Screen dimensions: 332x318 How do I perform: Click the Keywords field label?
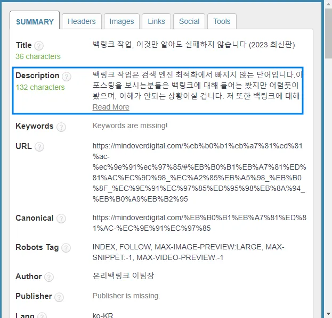(x=34, y=126)
